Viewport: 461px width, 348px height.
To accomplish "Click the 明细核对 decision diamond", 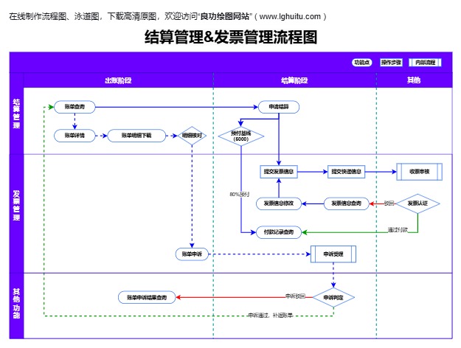I will tap(192, 136).
